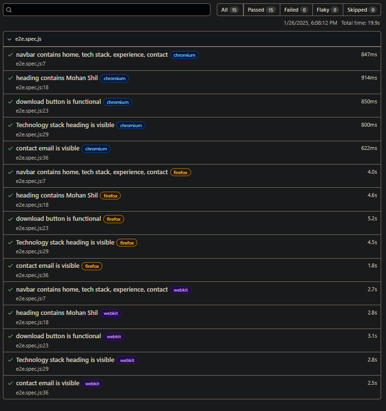Click chromium badge on contact email test

[96, 148]
